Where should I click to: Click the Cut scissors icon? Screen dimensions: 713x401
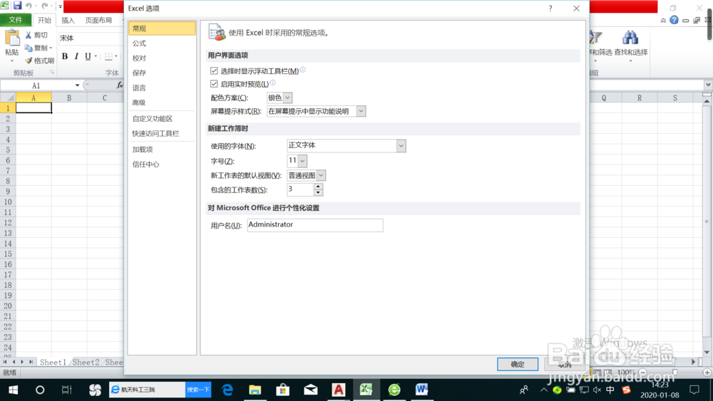[29, 35]
